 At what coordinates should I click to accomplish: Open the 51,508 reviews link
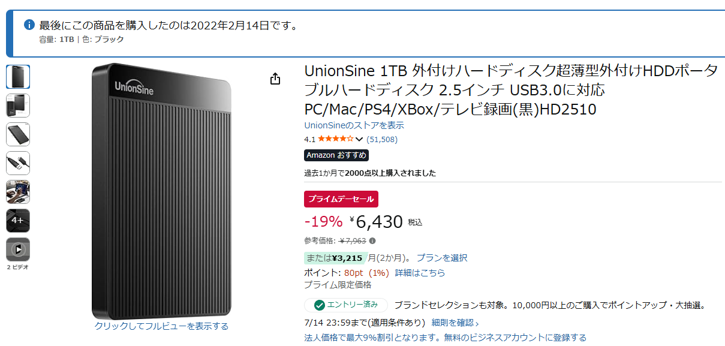(382, 139)
